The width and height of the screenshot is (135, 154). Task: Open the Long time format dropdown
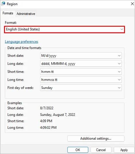(x=81, y=80)
